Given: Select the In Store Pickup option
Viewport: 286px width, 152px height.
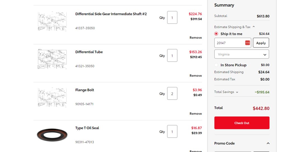Looking at the screenshot, I should pos(216,65).
